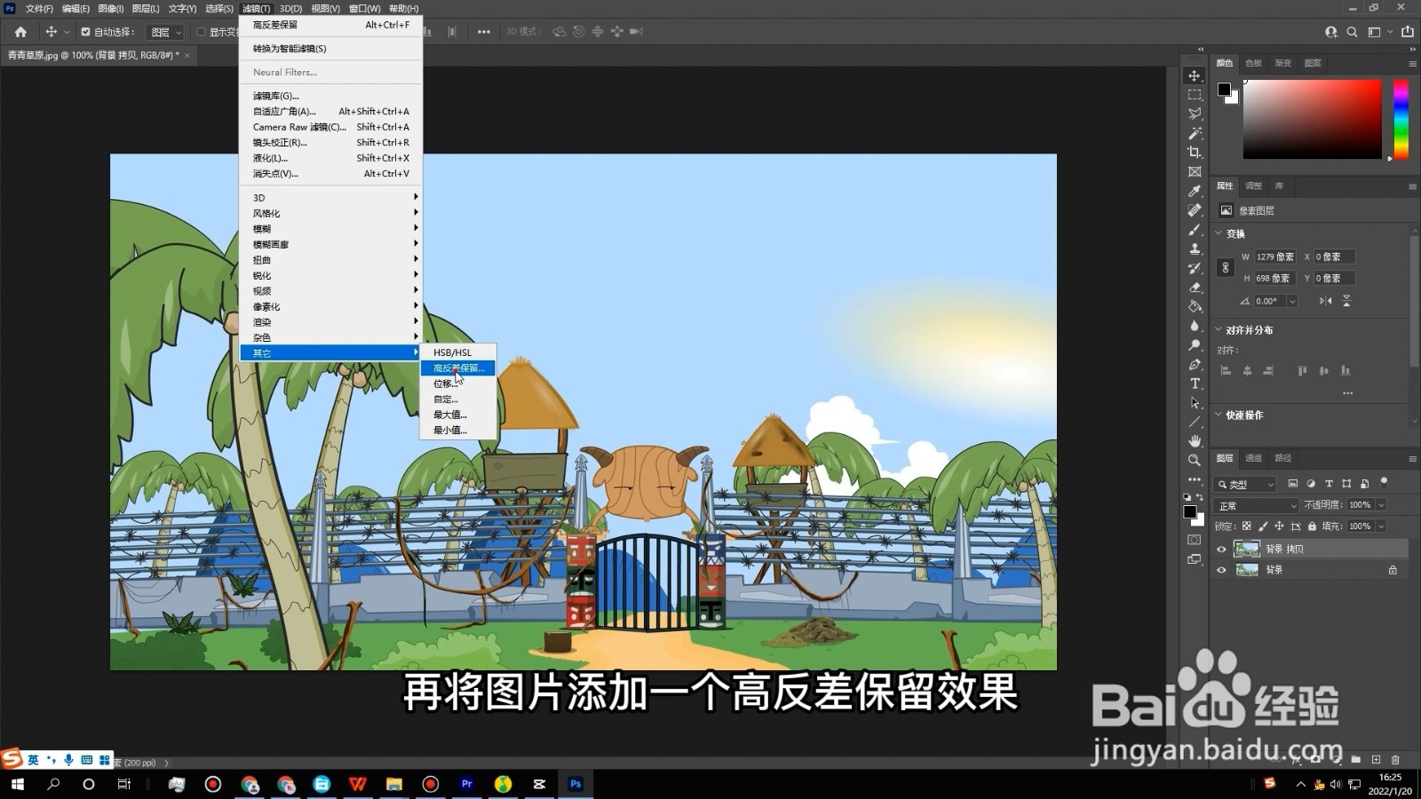Click the color field picker square
The width and height of the screenshot is (1421, 799).
[x=1312, y=120]
